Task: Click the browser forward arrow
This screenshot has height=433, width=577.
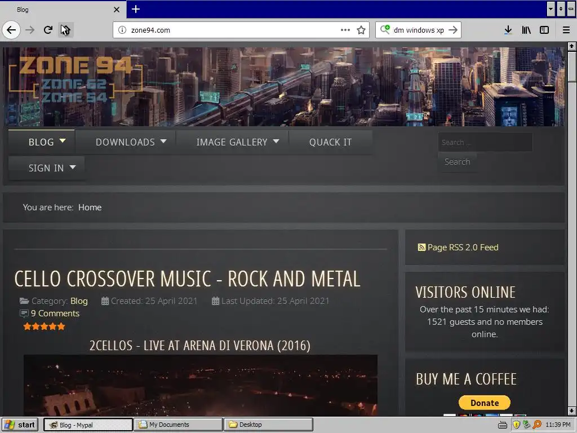Action: (30, 30)
